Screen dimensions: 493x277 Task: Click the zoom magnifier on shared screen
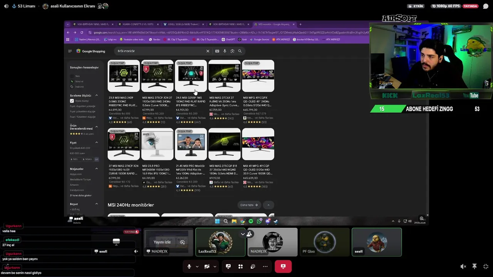(422, 219)
